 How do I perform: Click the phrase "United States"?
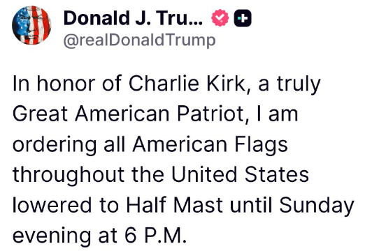click(240, 174)
